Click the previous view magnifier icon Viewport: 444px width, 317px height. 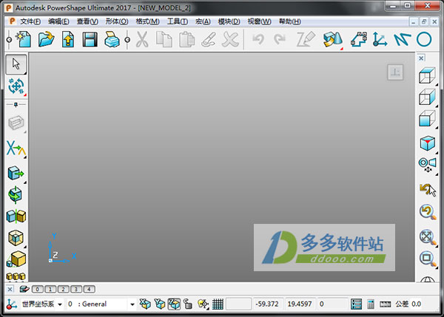428,212
